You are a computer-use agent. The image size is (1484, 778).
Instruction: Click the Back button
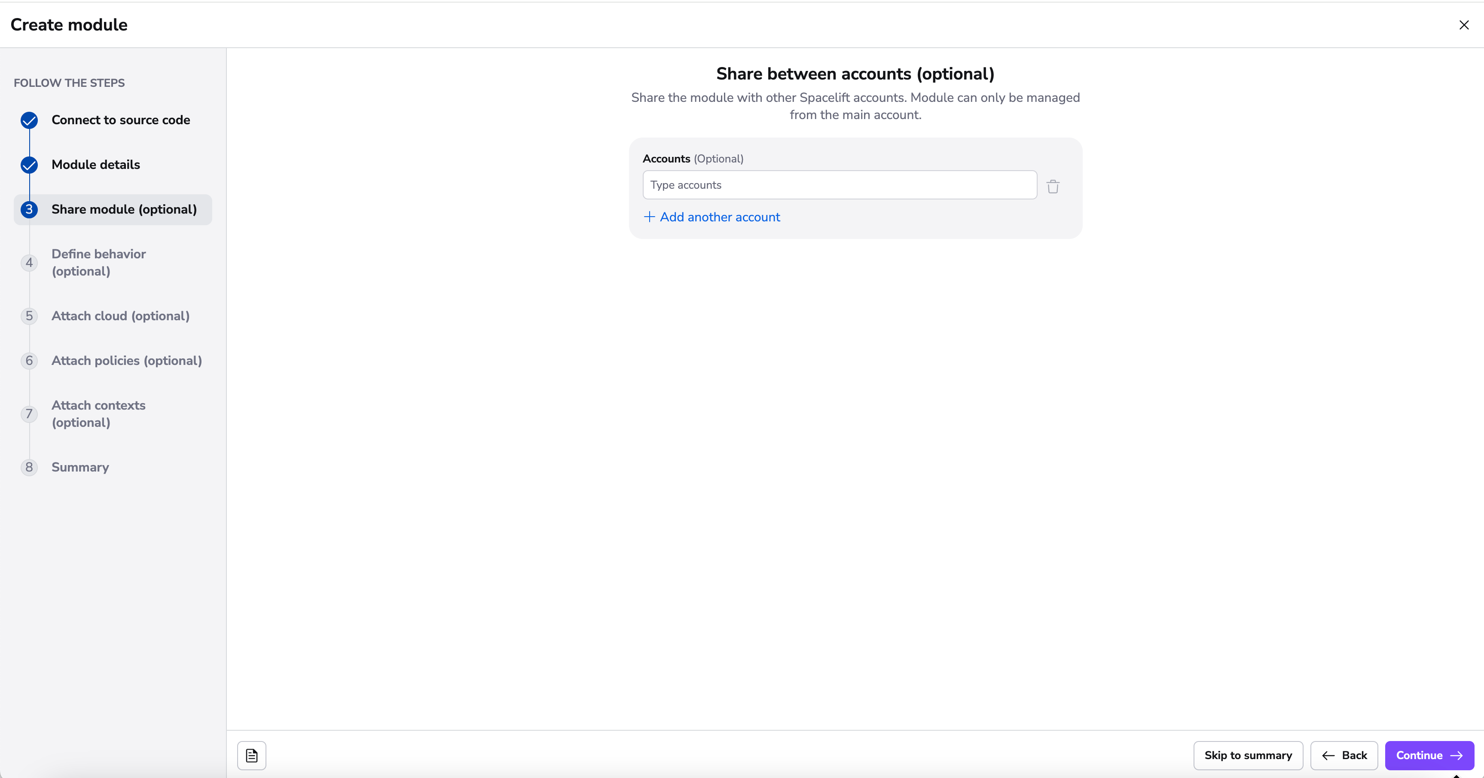pos(1344,755)
